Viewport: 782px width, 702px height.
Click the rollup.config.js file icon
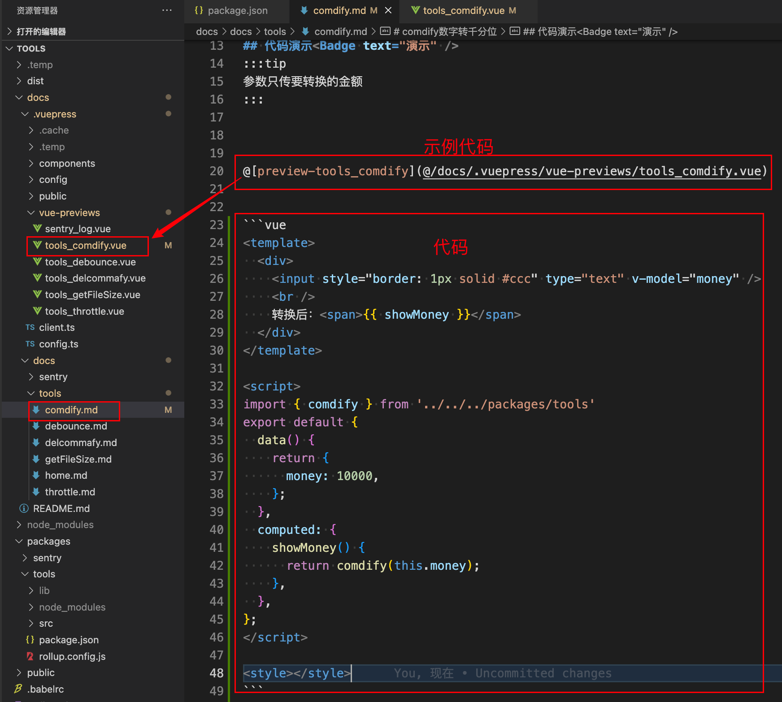[30, 656]
